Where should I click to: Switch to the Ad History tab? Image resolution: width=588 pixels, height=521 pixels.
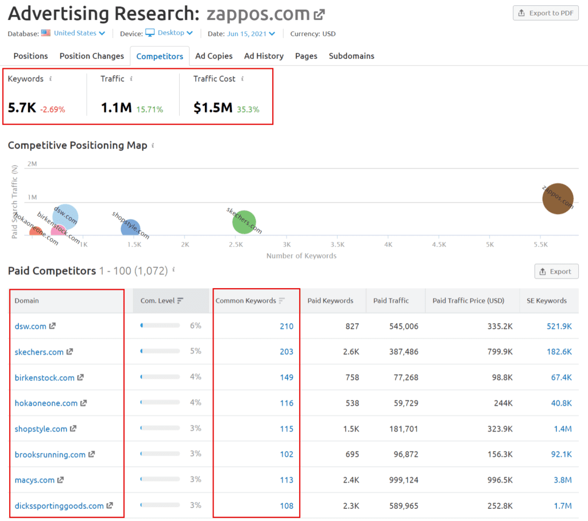(x=264, y=56)
